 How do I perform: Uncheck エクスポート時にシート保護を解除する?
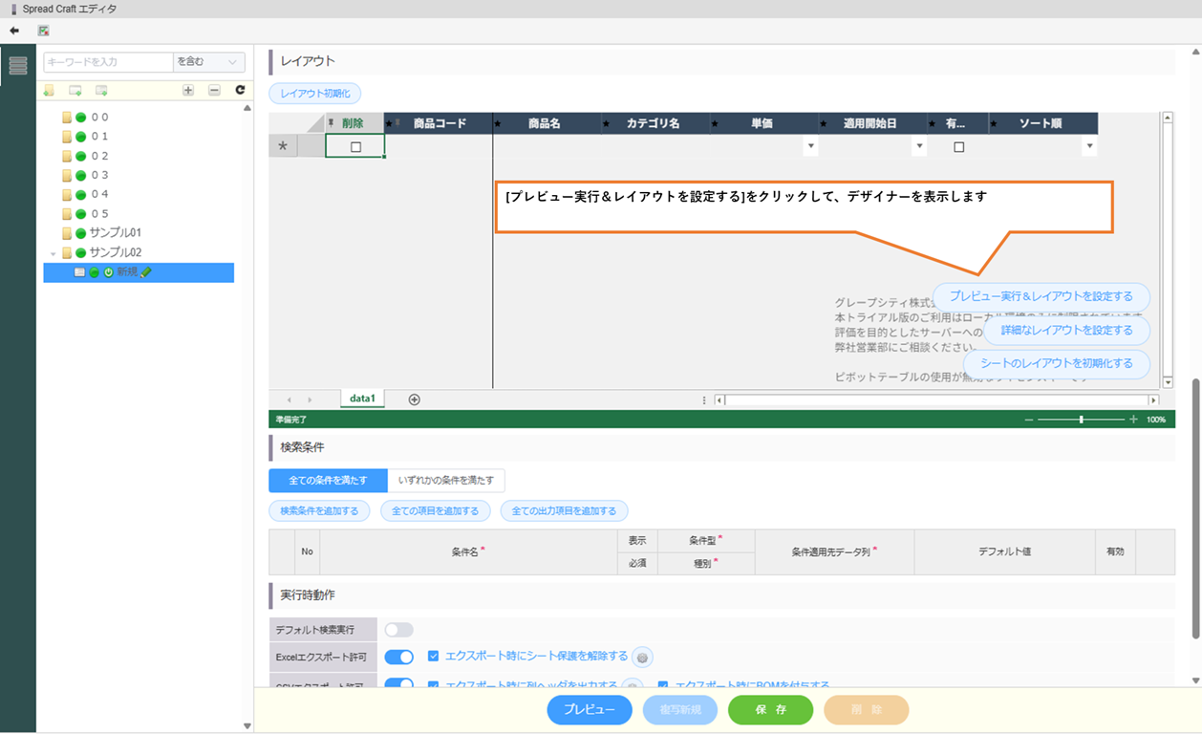(434, 657)
